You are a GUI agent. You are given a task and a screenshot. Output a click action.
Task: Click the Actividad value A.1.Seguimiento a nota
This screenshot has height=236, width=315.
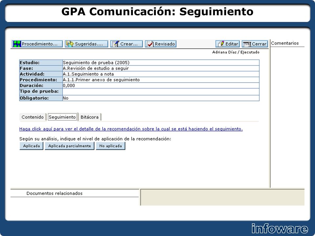click(88, 74)
